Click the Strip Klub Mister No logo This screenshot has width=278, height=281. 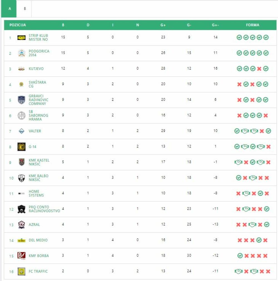21,38
